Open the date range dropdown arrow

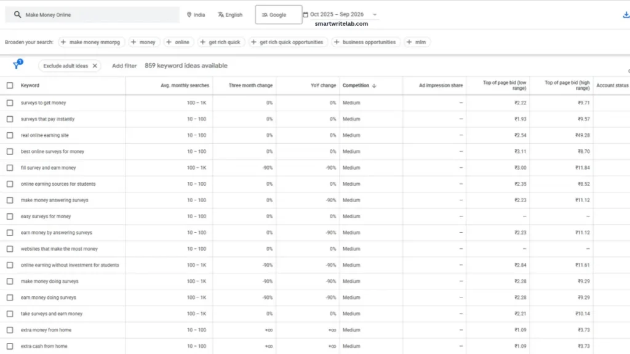pos(375,15)
